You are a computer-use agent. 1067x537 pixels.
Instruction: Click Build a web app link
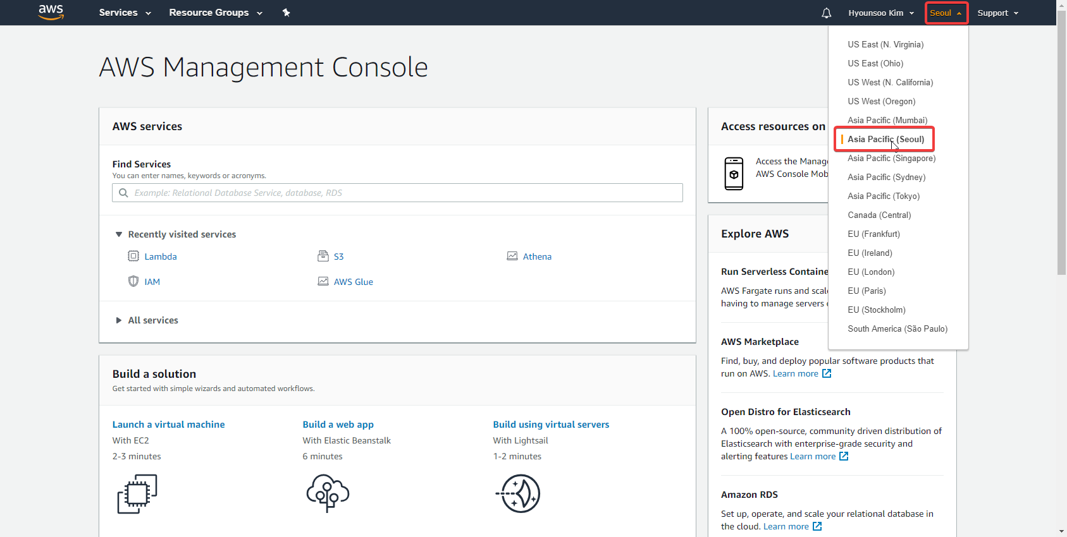click(x=338, y=425)
